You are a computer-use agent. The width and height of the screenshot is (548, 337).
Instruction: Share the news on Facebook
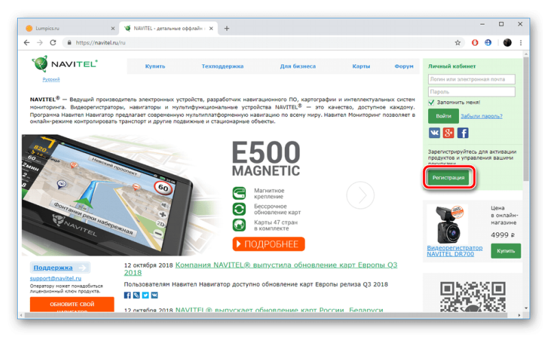127,295
